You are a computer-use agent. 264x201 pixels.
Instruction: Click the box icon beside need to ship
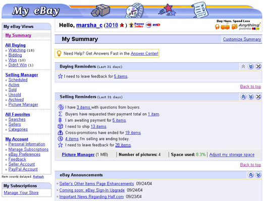[x=60, y=126]
